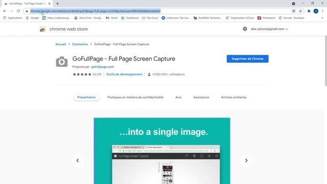Viewport: 327px width, 184px height.
Task: Click the page vertical scrollbar
Action: coord(326,61)
